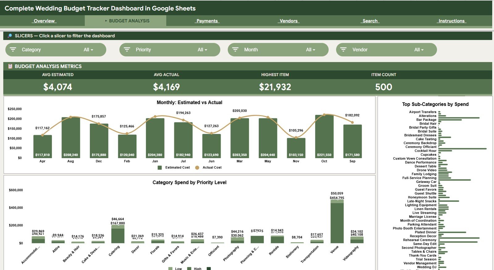Image resolution: width=494 pixels, height=270 pixels.
Task: Select the Budget Analysis tab
Action: (x=126, y=21)
